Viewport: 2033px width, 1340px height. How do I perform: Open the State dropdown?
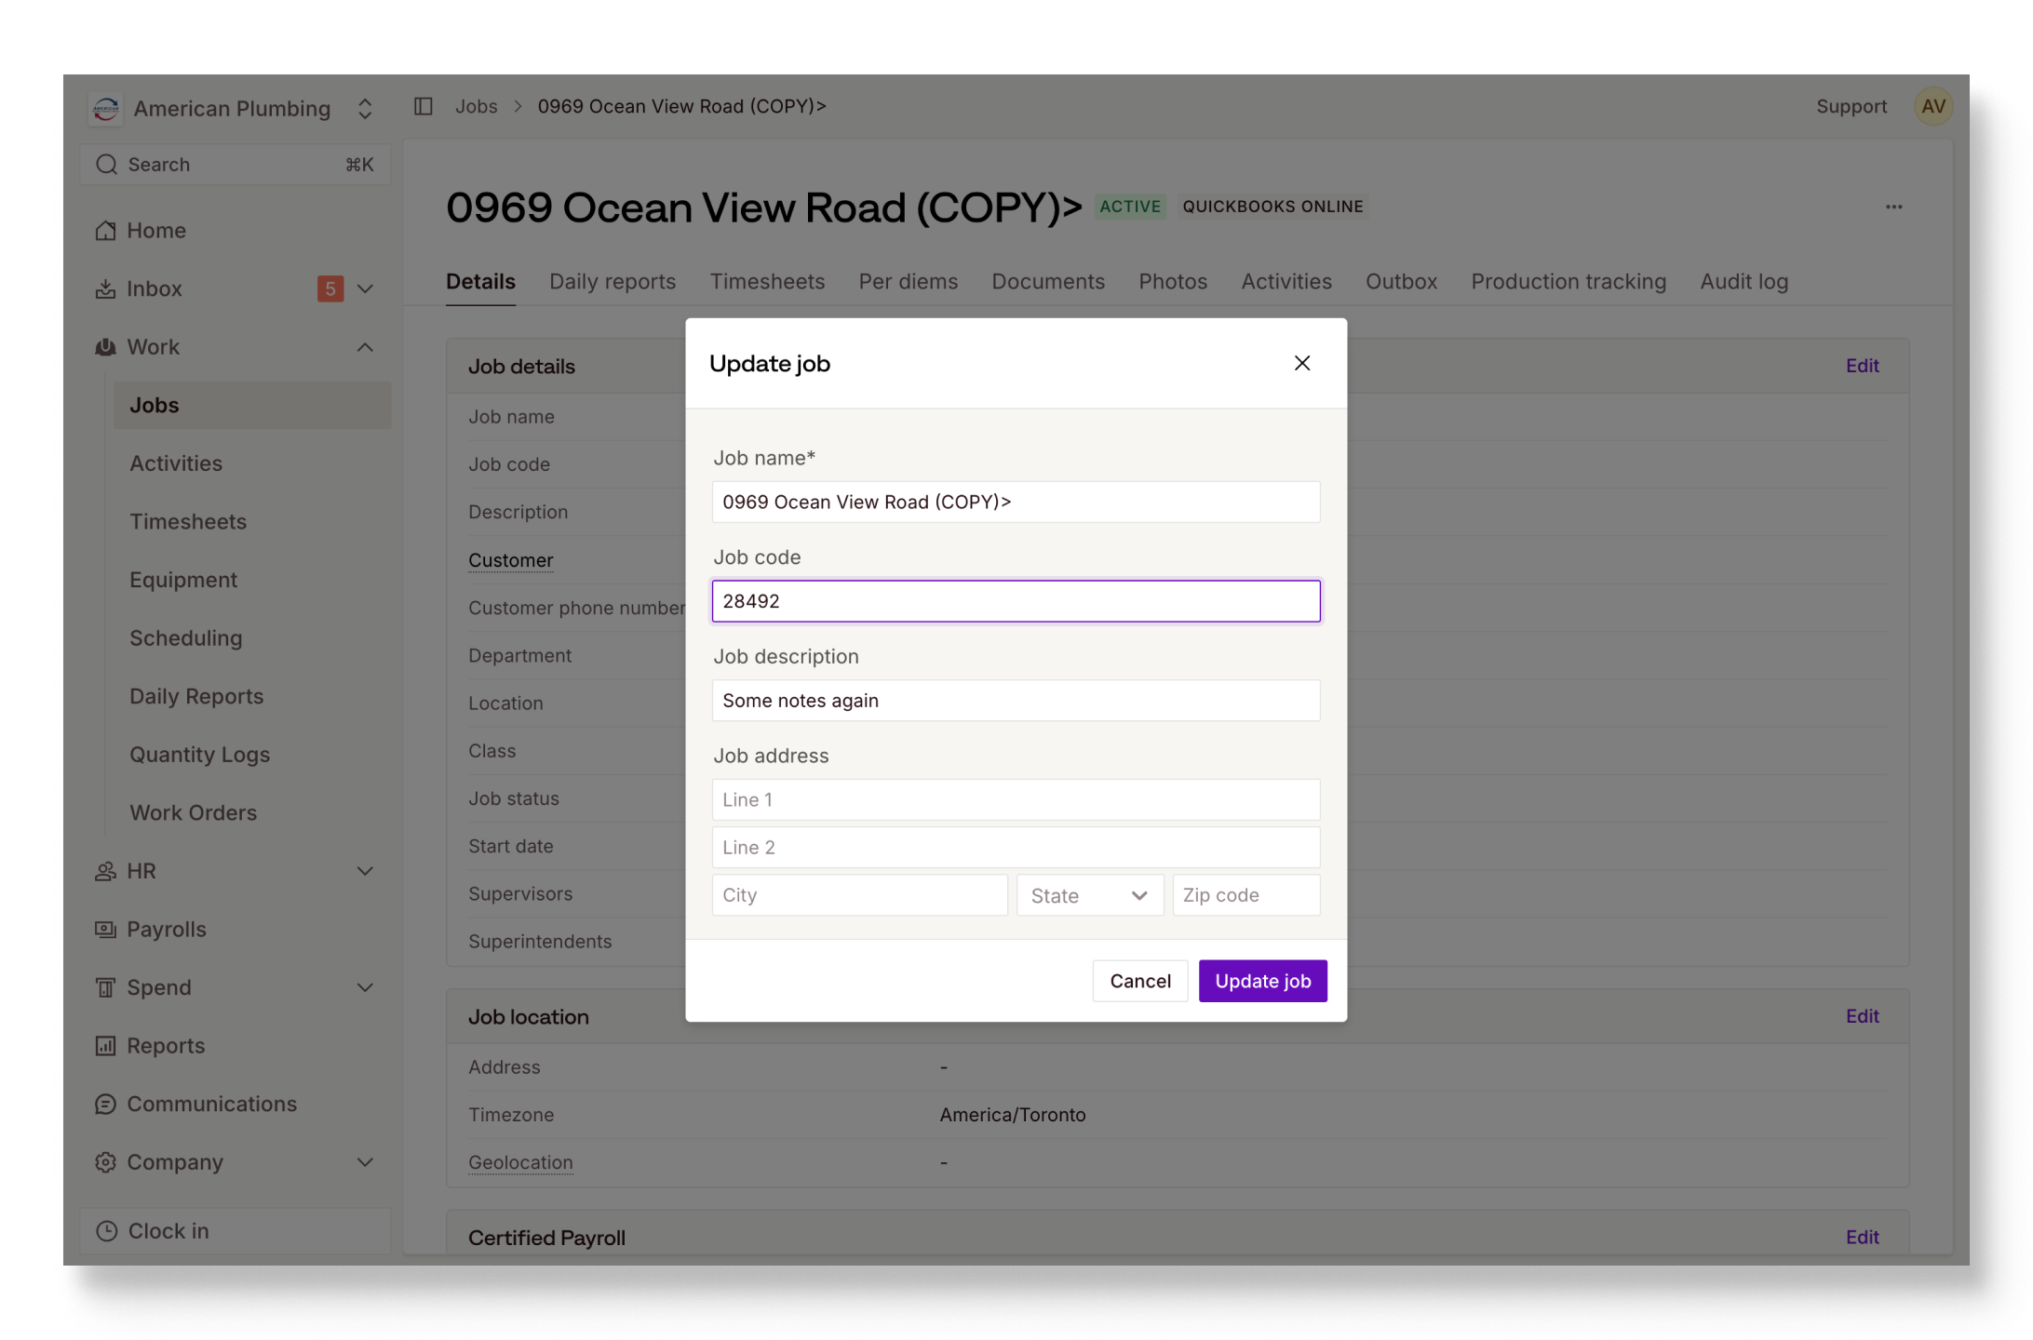(1090, 895)
